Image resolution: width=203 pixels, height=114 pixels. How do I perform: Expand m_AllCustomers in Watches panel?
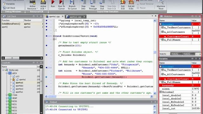pos(163,32)
